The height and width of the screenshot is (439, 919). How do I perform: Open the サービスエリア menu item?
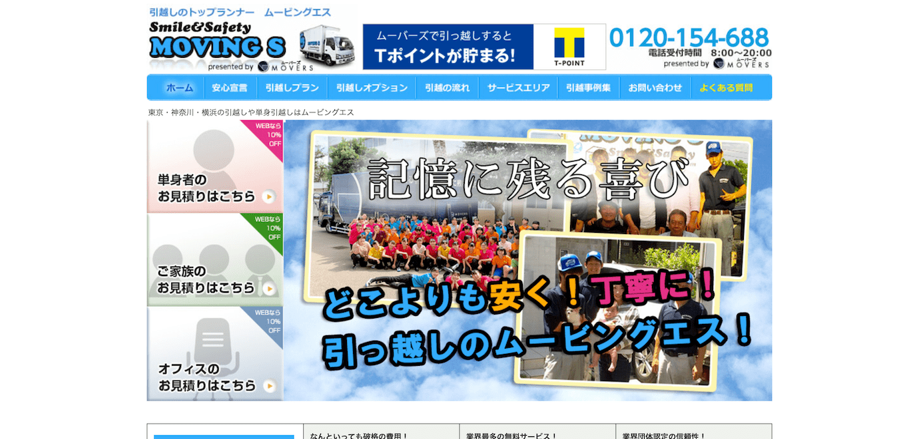tap(518, 87)
